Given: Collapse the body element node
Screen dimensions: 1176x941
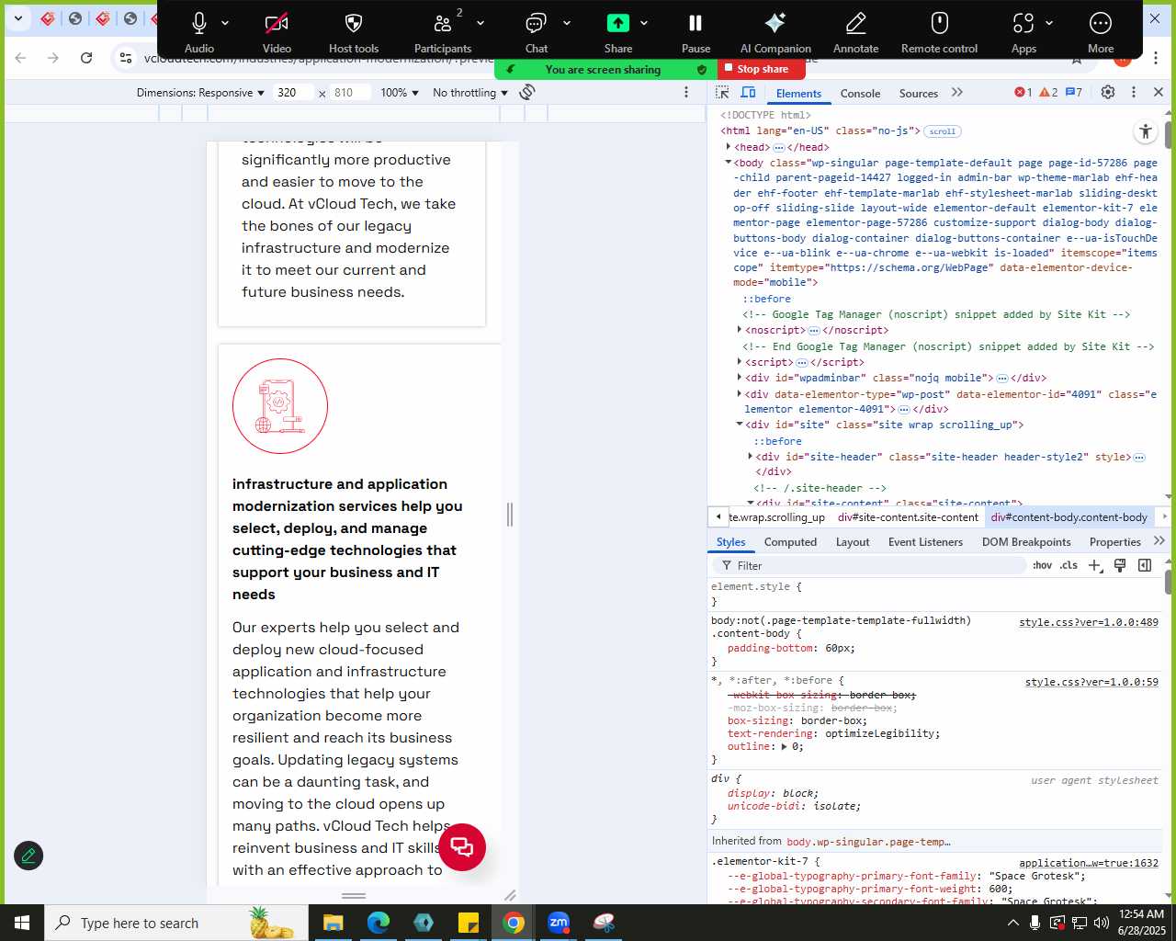Looking at the screenshot, I should [729, 163].
